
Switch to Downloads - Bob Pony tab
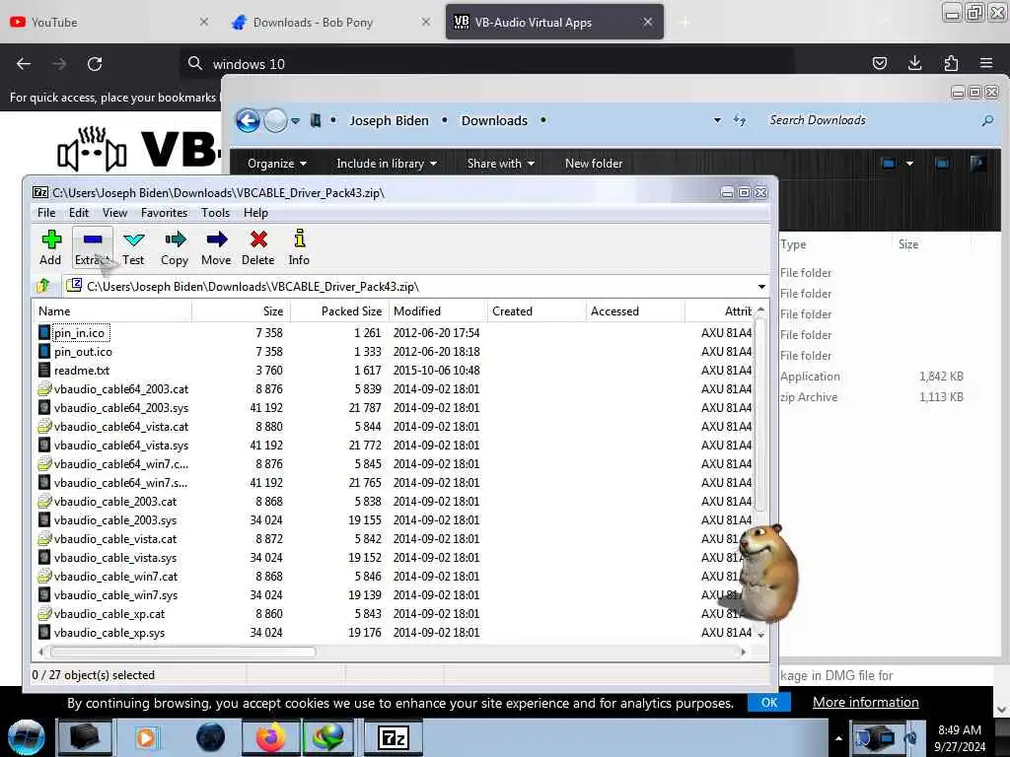coord(331,22)
